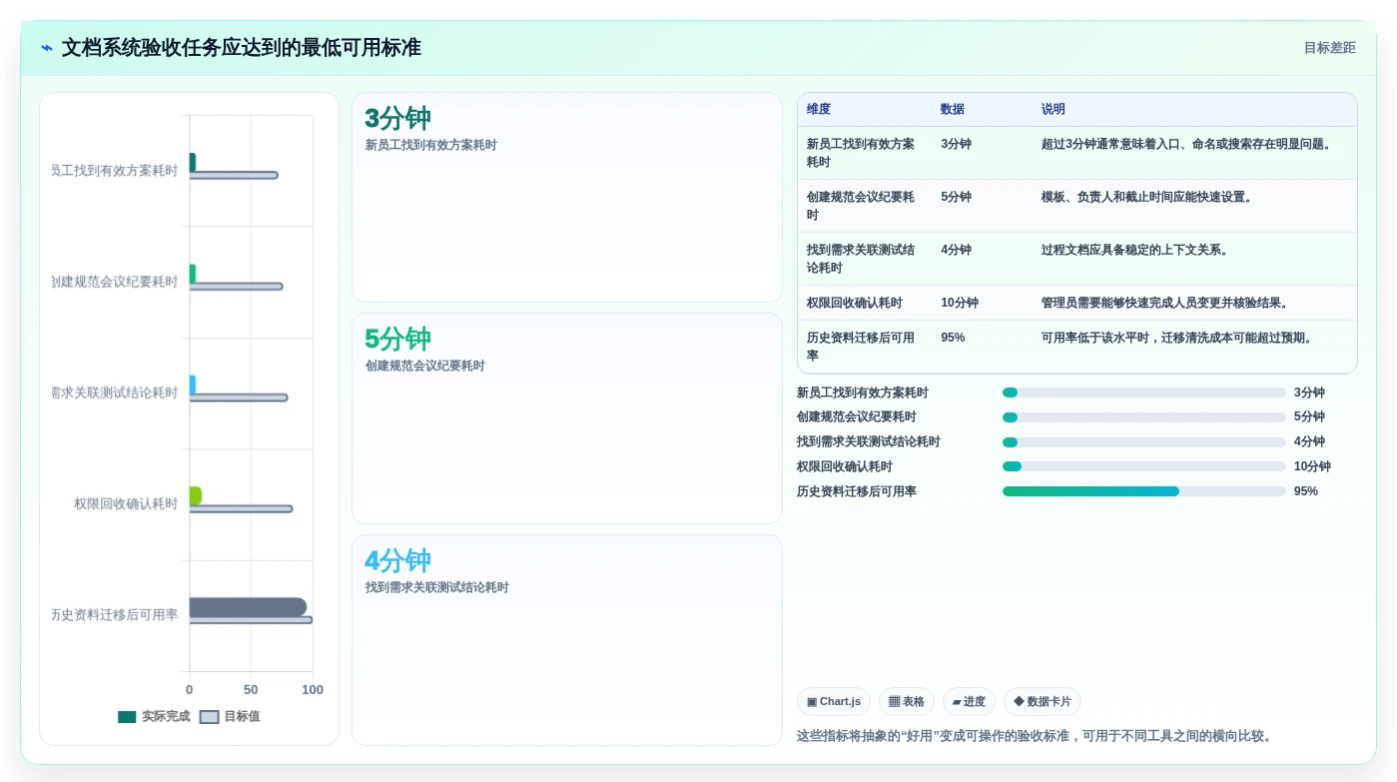The height and width of the screenshot is (782, 1397).
Task: Click the 3分钟 data card value
Action: [397, 119]
